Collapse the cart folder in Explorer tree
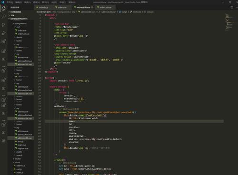 [x=18, y=27]
